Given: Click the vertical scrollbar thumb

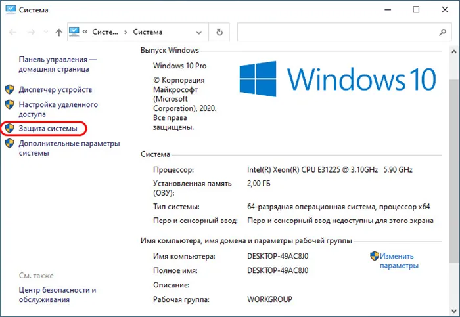Looking at the screenshot, I should click(x=453, y=172).
